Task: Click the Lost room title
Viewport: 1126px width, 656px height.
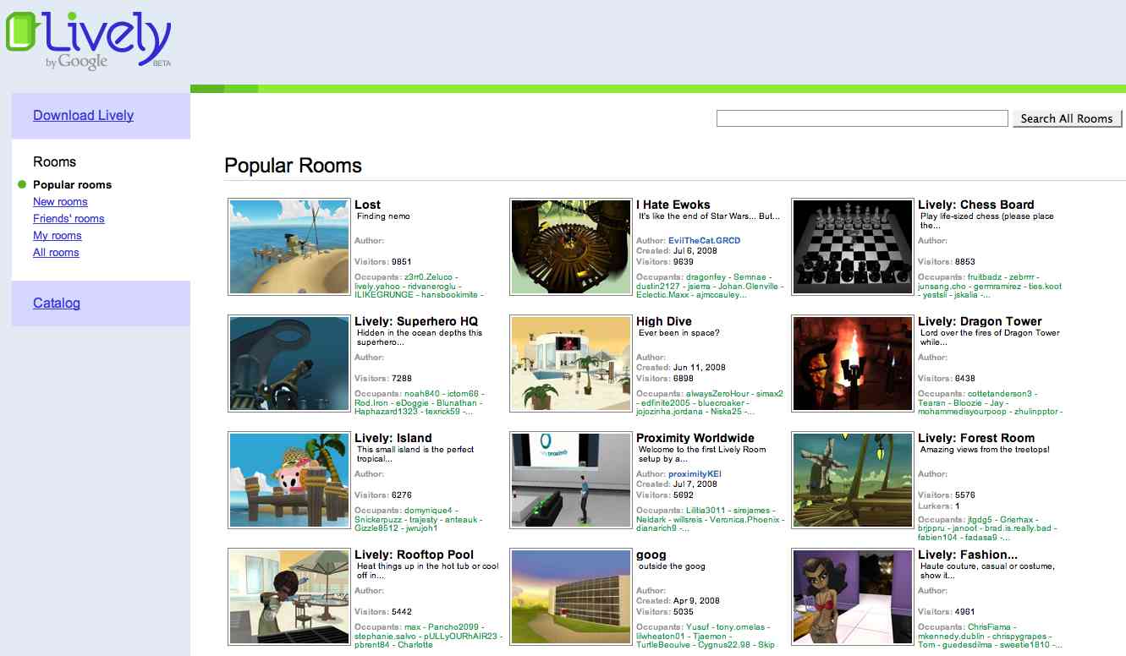Action: click(x=367, y=205)
